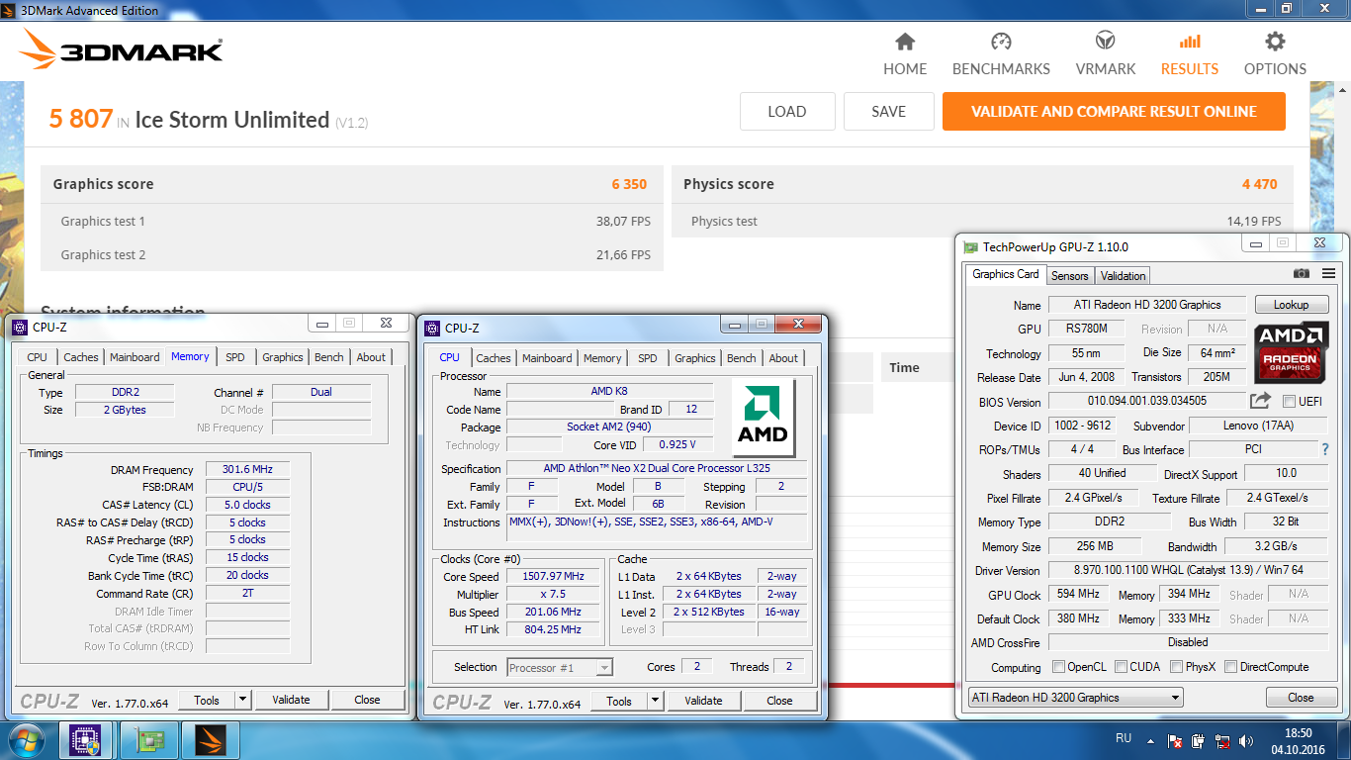Viewport: 1351px width, 760px height.
Task: Click the GPU-Z title bar icon
Action: pyautogui.click(x=971, y=246)
